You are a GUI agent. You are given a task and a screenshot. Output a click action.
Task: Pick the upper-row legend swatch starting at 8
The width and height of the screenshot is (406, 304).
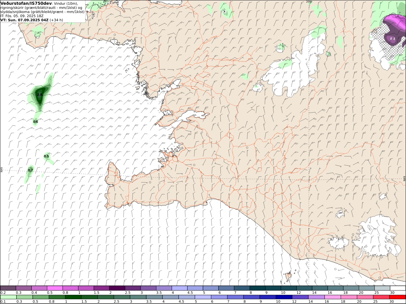(257, 288)
